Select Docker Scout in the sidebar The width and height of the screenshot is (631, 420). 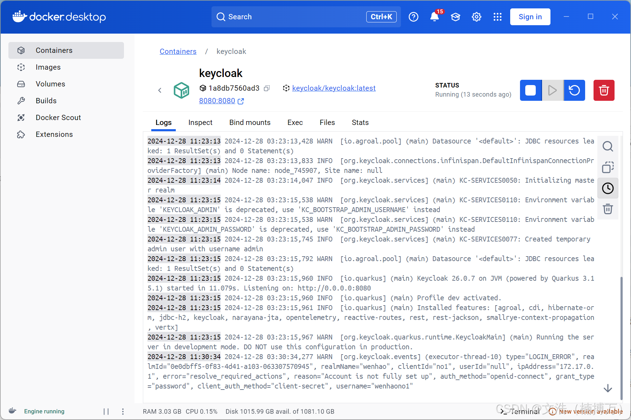[x=58, y=117]
